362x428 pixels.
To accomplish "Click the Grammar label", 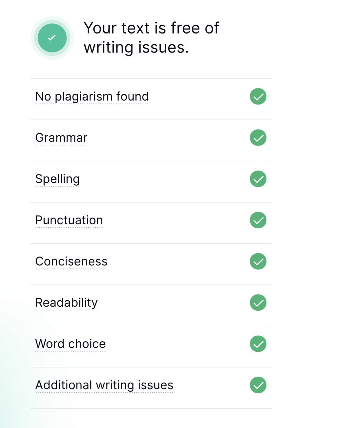I will click(x=61, y=138).
